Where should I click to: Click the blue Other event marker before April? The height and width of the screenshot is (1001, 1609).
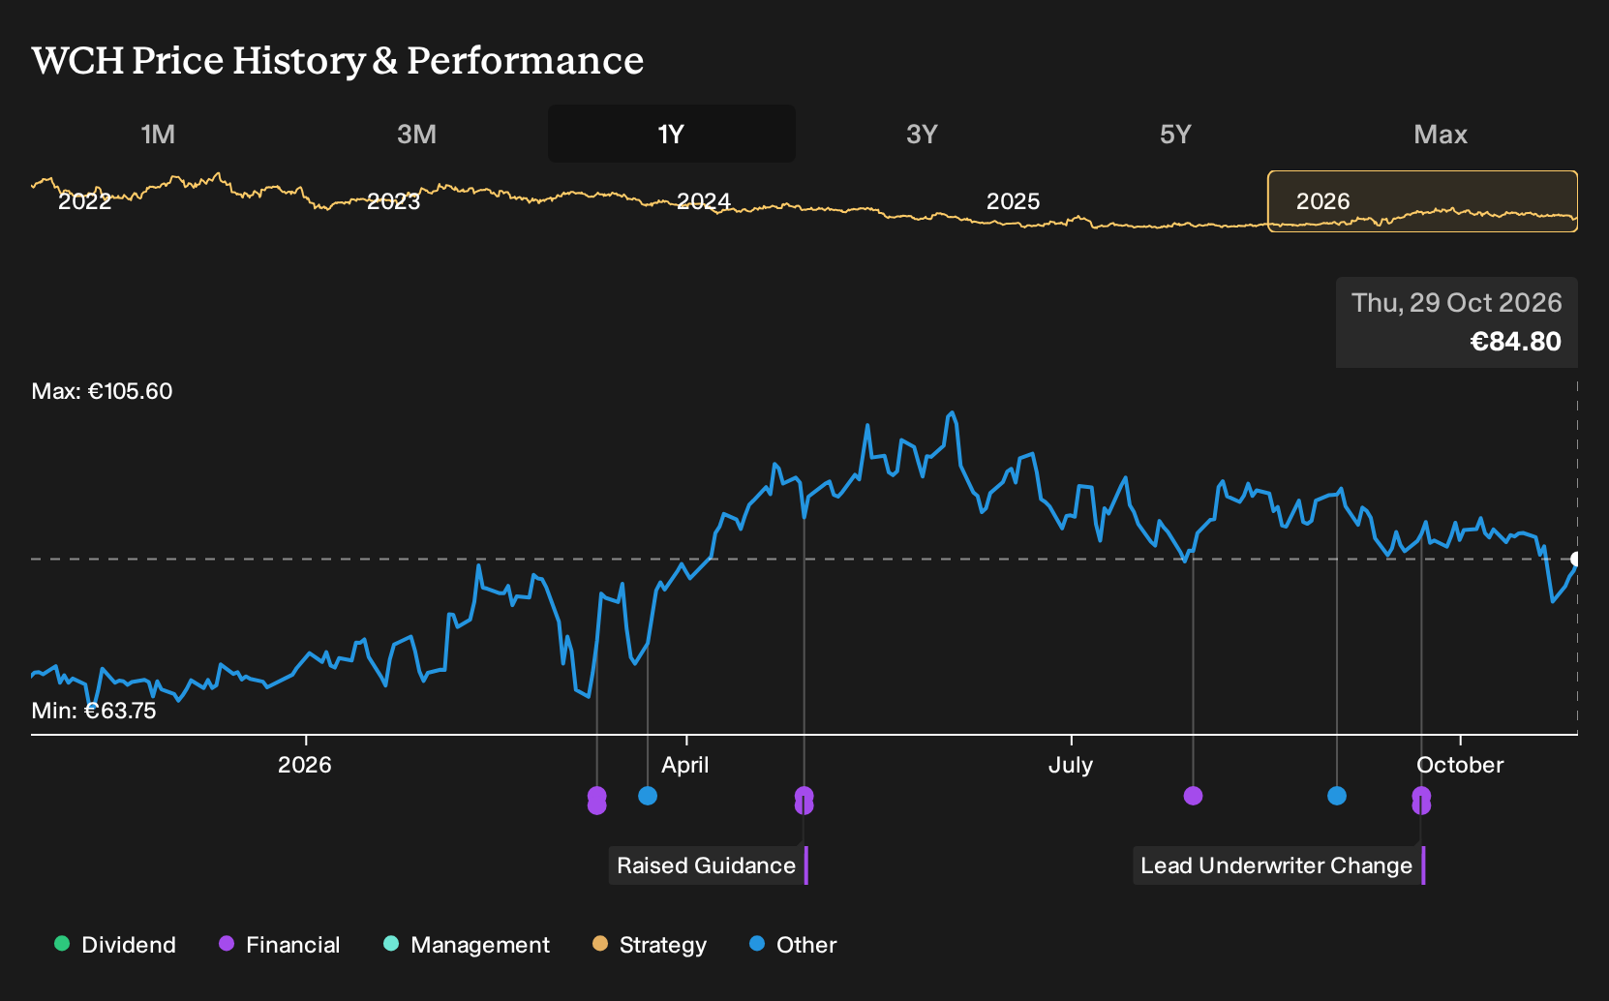point(648,796)
